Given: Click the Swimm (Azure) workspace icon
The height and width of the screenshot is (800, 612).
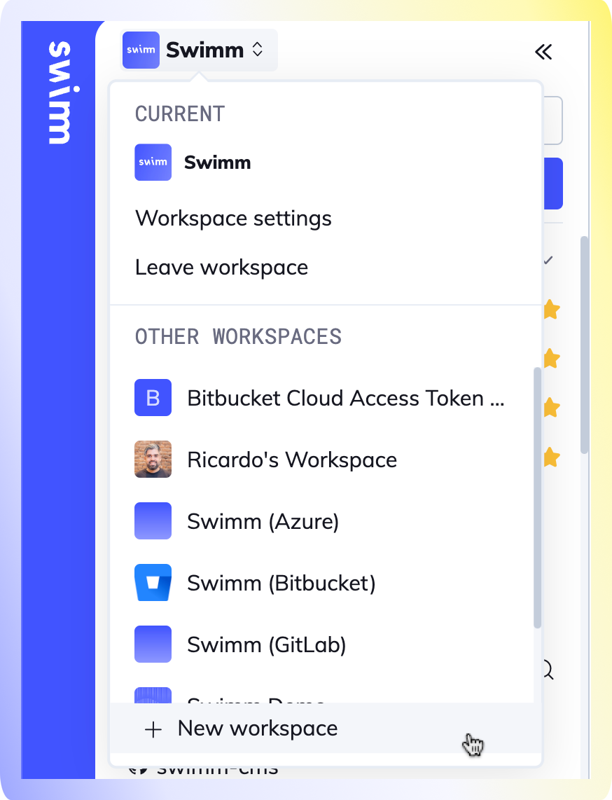Looking at the screenshot, I should point(153,521).
